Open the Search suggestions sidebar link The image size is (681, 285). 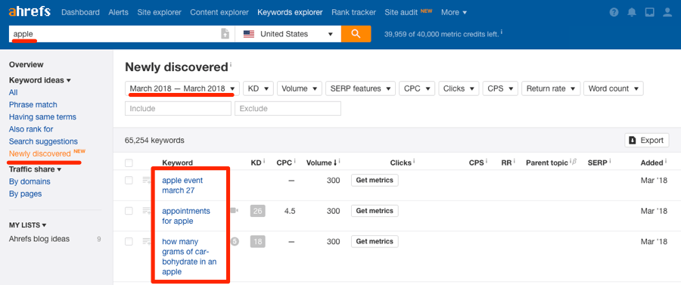click(x=43, y=141)
